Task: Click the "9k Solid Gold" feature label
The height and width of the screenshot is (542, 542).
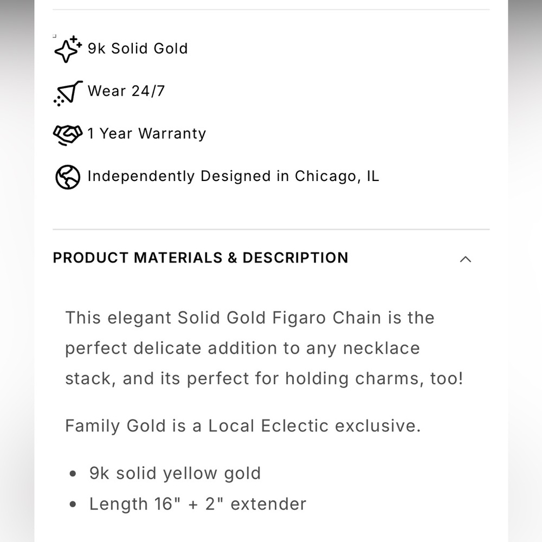Action: point(138,48)
